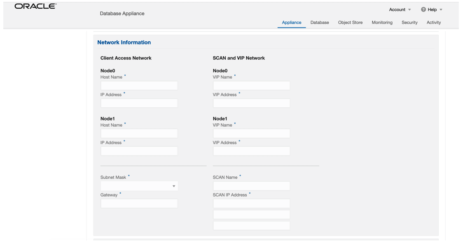The height and width of the screenshot is (245, 465).
Task: Open the Object Store tab
Action: (350, 23)
